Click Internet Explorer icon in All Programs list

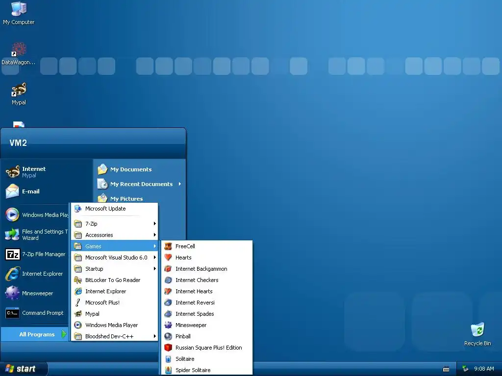click(78, 291)
